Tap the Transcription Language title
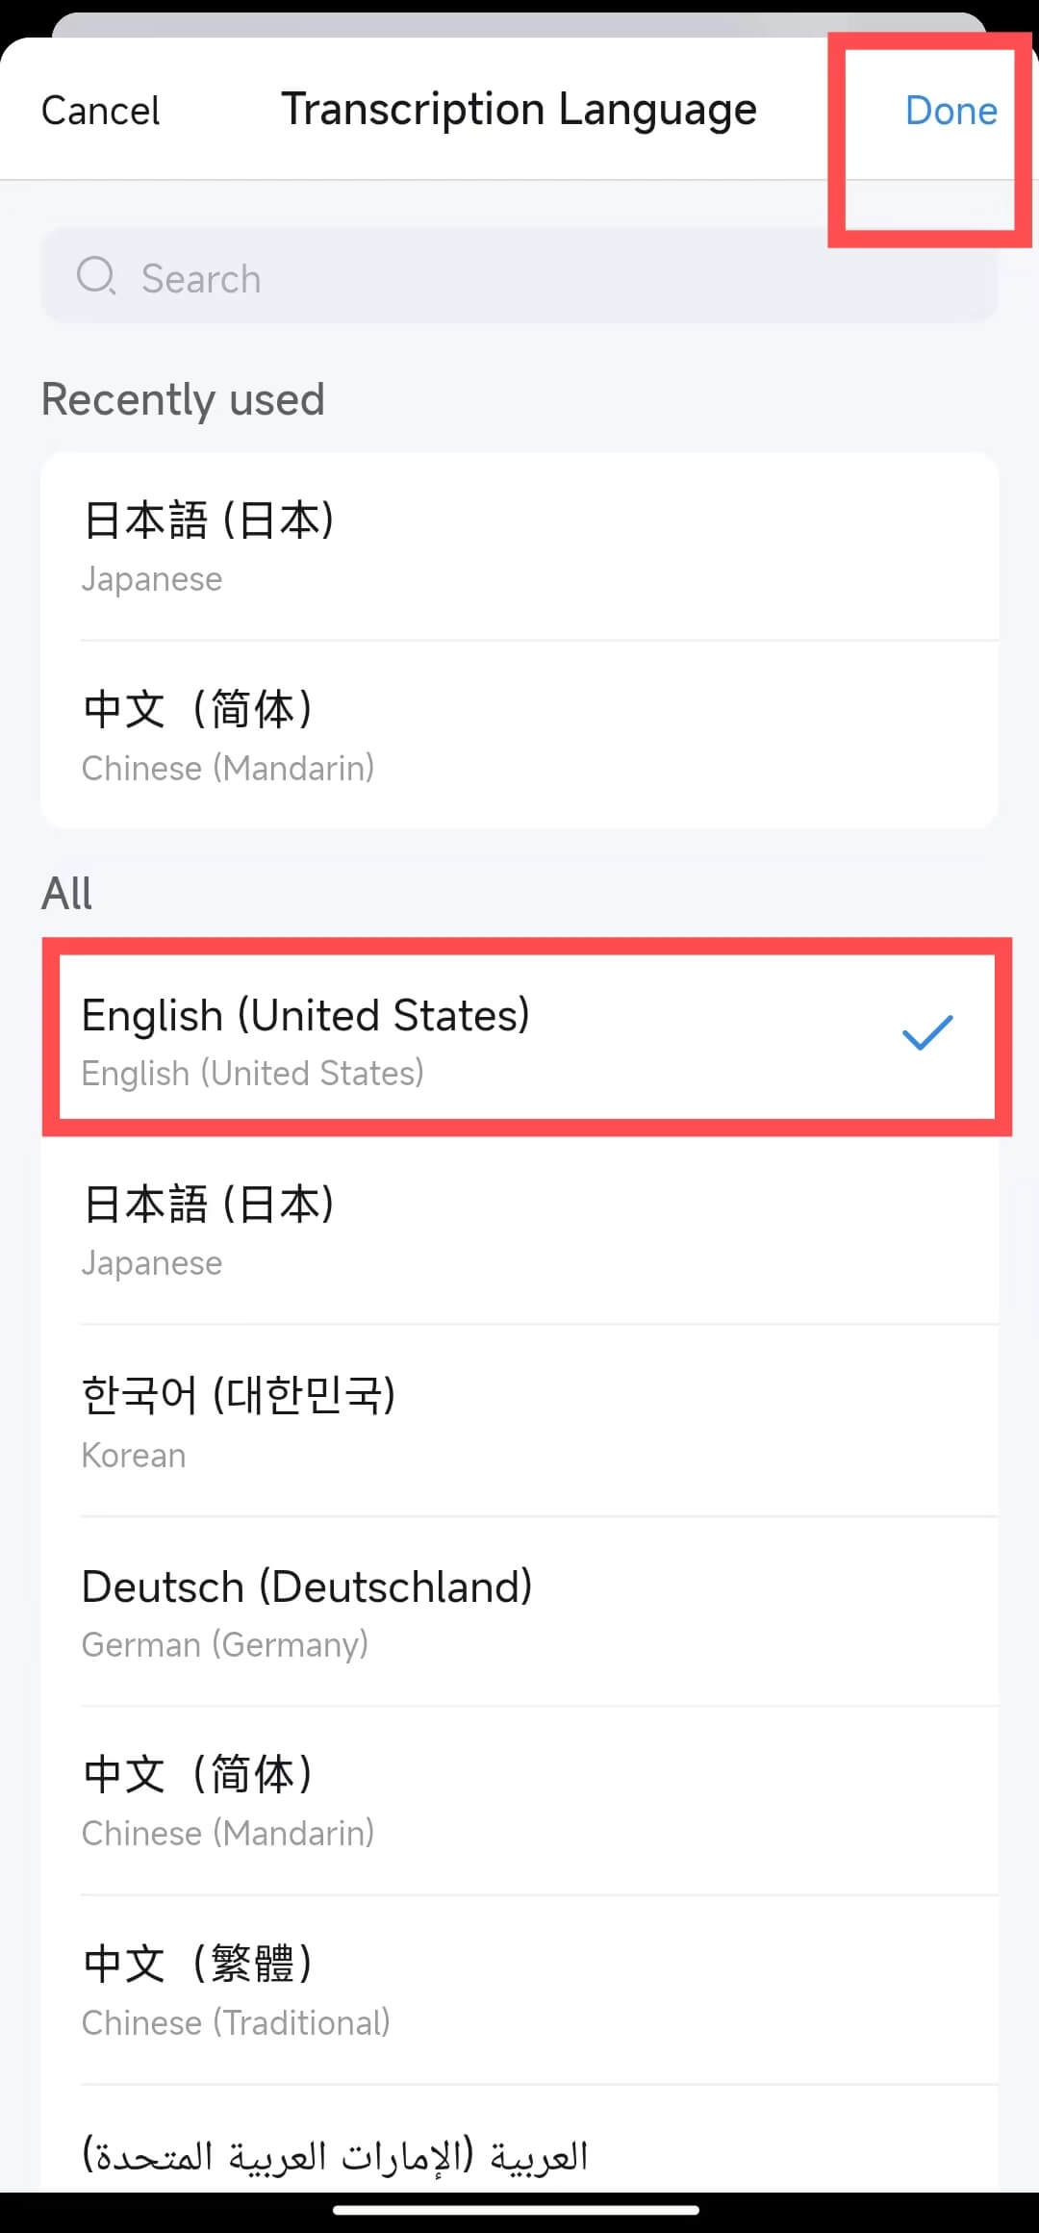Image resolution: width=1039 pixels, height=2233 pixels. coord(519,110)
